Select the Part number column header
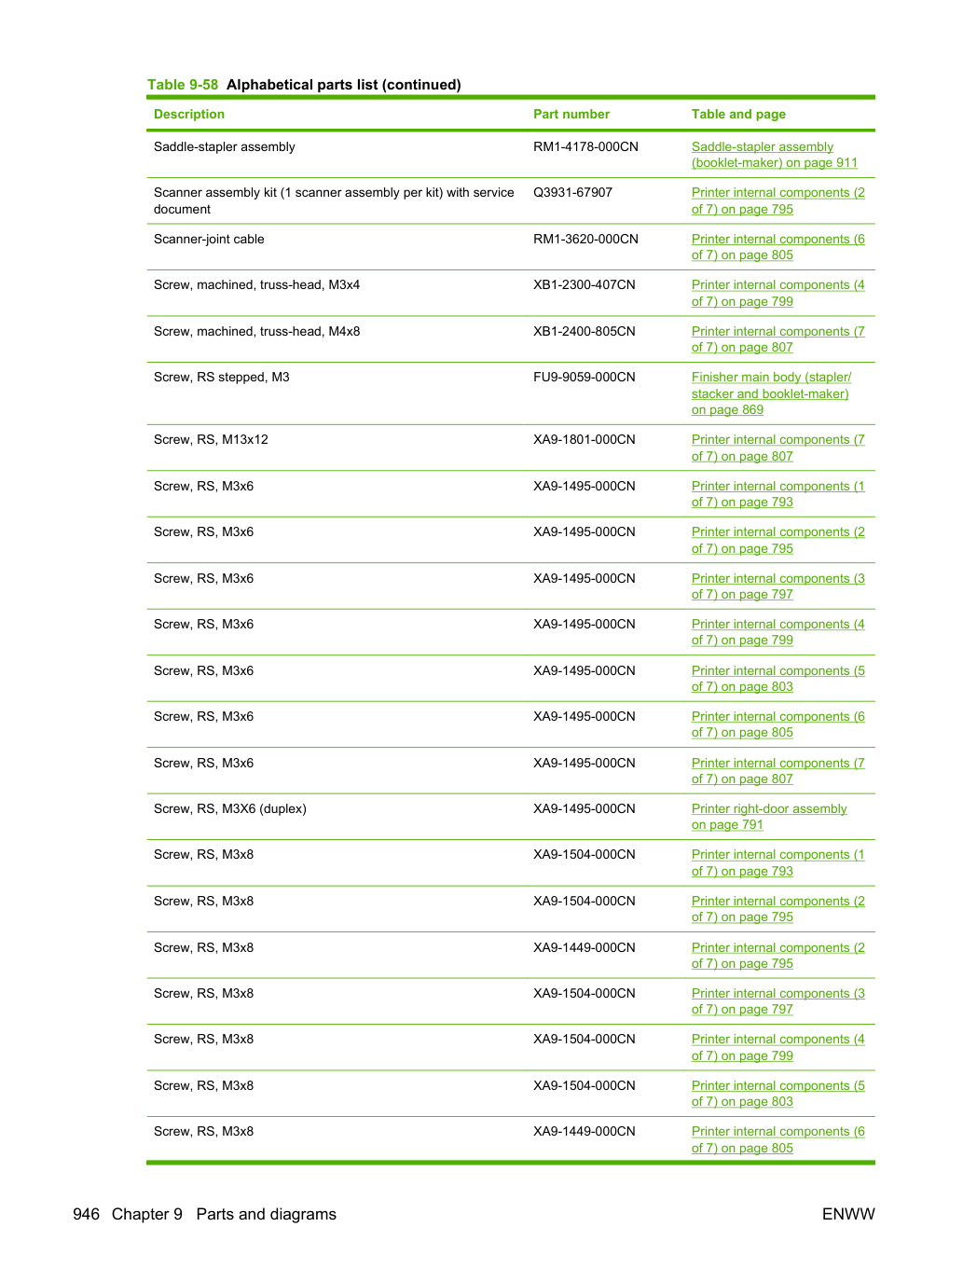Image resolution: width=963 pixels, height=1282 pixels. (571, 114)
